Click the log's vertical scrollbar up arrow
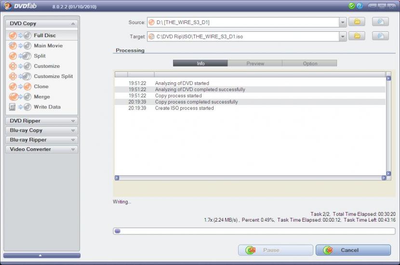This screenshot has width=400, height=265. click(x=388, y=79)
